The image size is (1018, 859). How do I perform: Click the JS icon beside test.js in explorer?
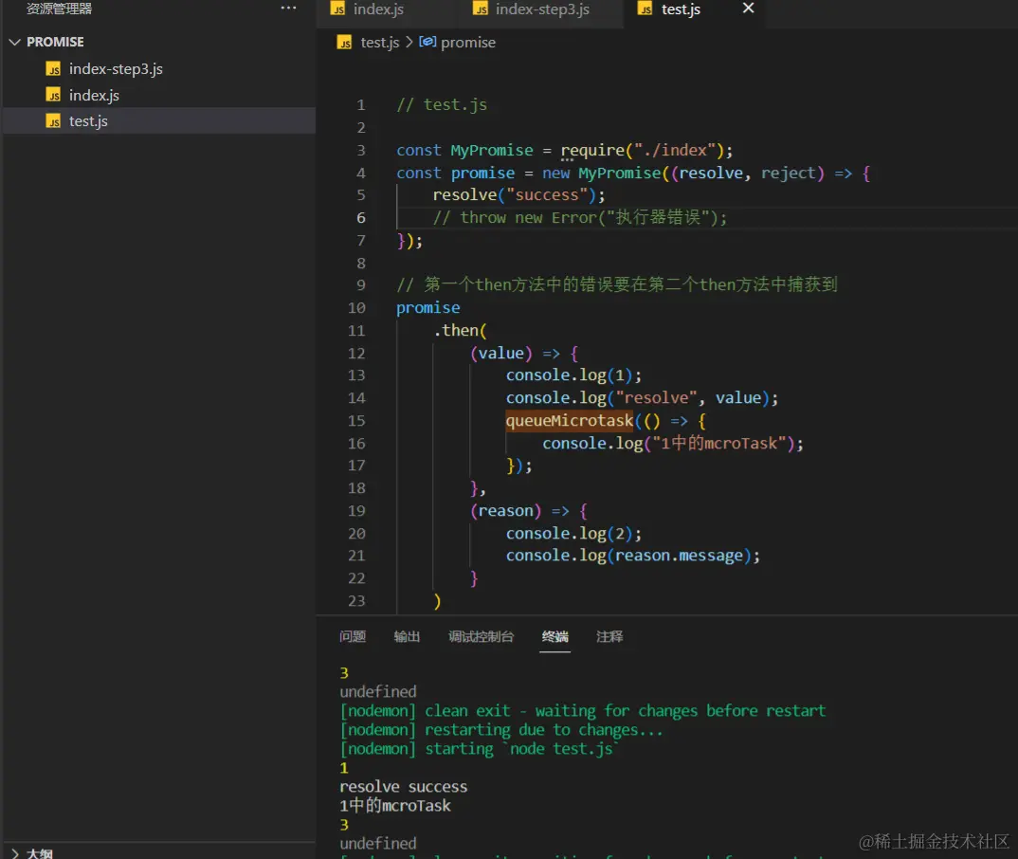(x=53, y=121)
